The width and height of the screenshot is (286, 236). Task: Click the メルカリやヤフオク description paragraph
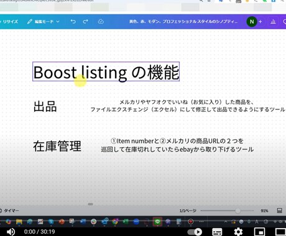click(x=188, y=106)
